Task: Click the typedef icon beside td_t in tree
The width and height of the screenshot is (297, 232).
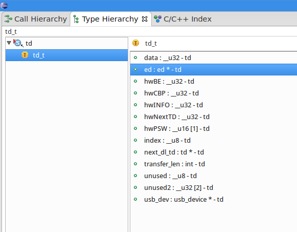Action: click(25, 55)
